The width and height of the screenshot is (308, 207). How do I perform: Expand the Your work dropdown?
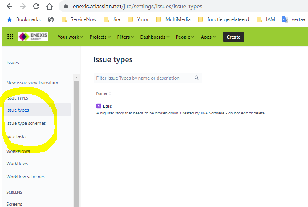click(70, 37)
